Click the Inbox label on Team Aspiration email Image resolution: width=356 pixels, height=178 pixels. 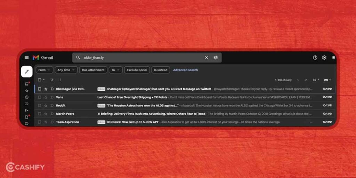coord(101,122)
